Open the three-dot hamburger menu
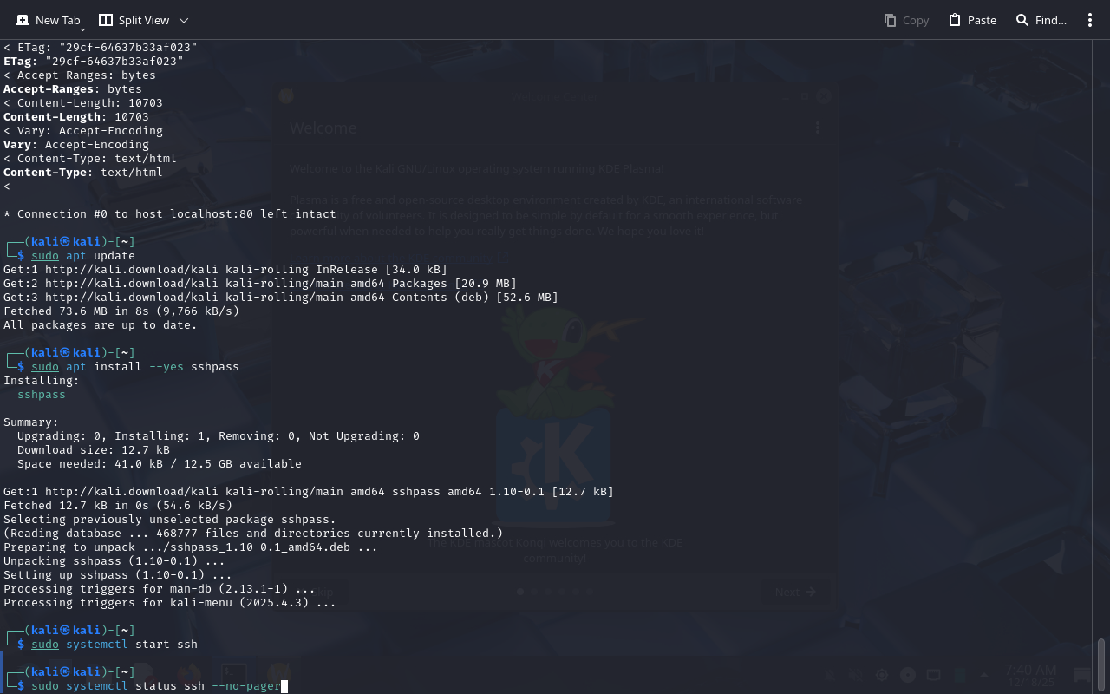The width and height of the screenshot is (1110, 694). pyautogui.click(x=1090, y=20)
